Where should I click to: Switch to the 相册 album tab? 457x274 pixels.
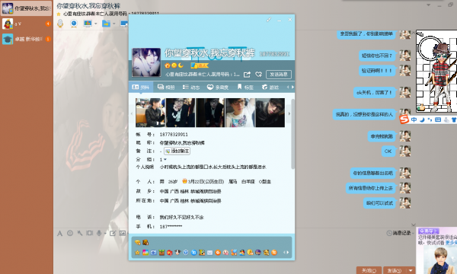tap(166, 87)
